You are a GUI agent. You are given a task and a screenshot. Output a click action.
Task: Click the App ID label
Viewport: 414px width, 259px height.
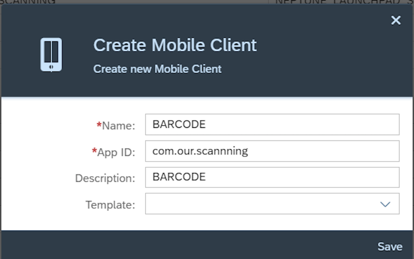[x=113, y=152]
